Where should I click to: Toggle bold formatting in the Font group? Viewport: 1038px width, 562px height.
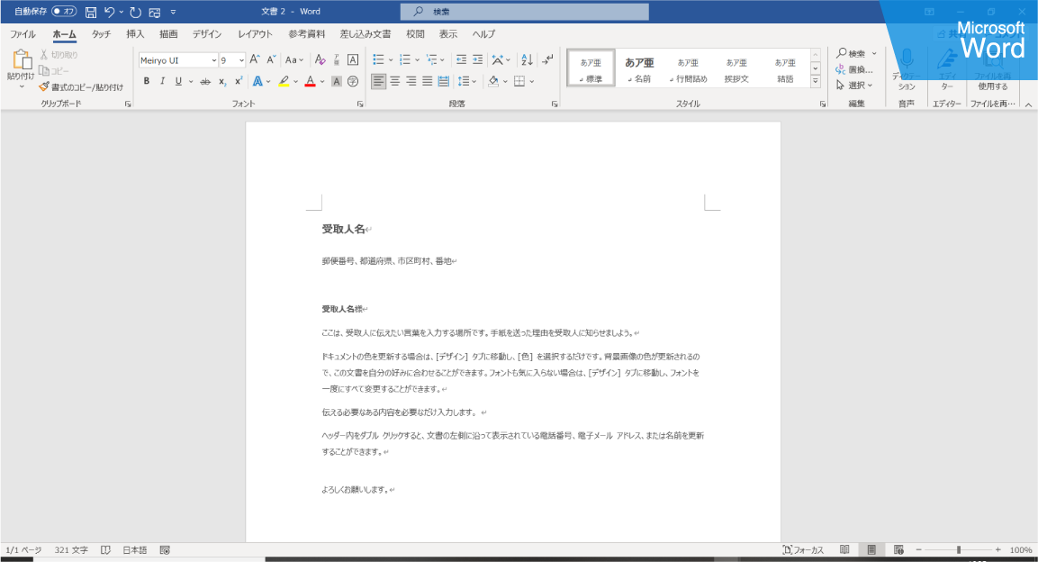pyautogui.click(x=146, y=81)
